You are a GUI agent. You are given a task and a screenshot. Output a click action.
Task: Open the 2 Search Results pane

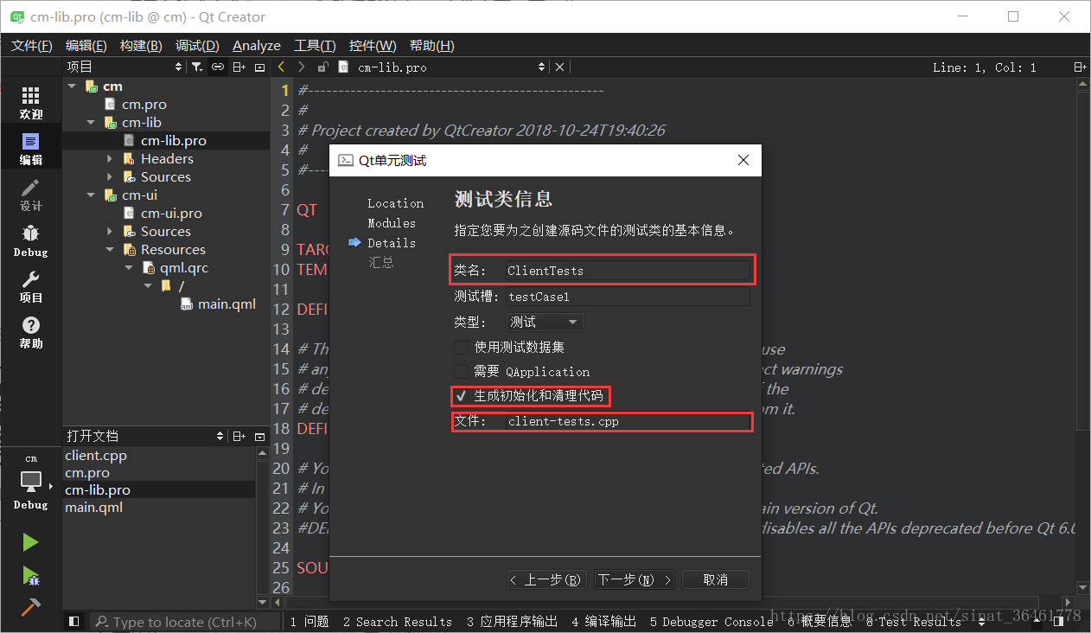point(397,621)
